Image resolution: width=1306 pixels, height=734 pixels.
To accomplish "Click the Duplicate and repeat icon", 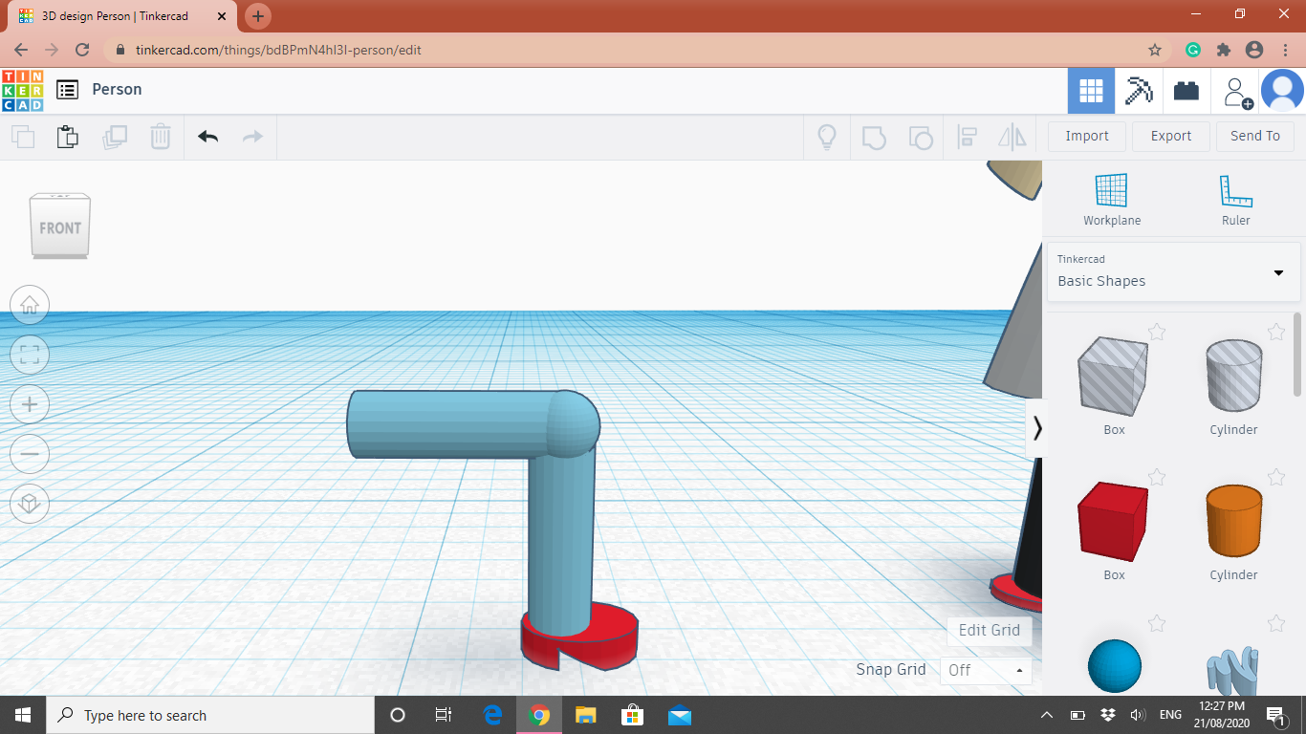I will 114,137.
